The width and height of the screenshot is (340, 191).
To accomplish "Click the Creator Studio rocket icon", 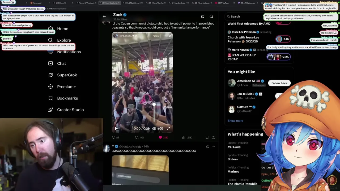I will coord(50,110).
